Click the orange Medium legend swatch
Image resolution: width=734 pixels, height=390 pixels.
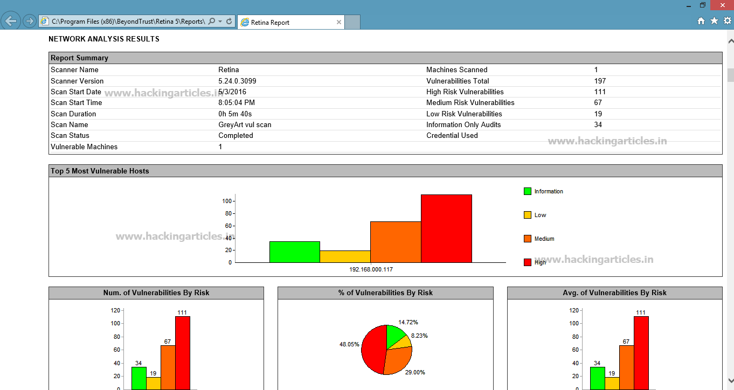point(528,239)
